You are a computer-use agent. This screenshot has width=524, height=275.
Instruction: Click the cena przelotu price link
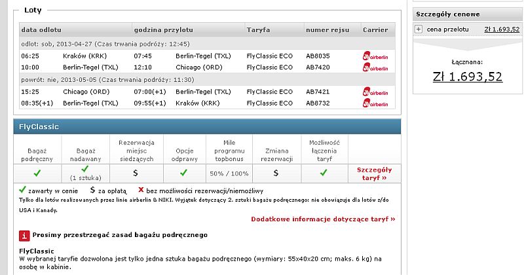[502, 29]
